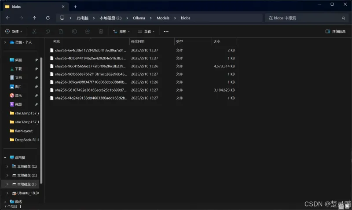This screenshot has height=210, width=352.
Task: Collapse the 此电脑 tree node
Action: click(5, 157)
